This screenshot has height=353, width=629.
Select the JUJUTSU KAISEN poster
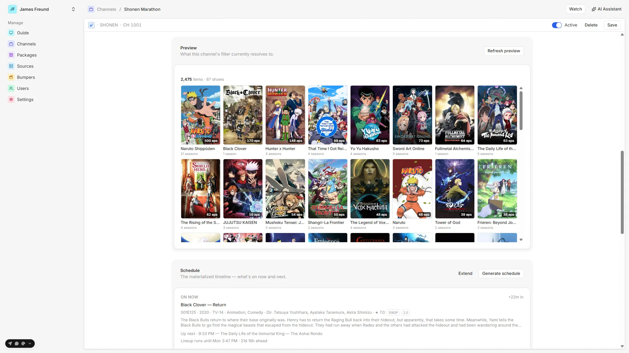point(243,189)
